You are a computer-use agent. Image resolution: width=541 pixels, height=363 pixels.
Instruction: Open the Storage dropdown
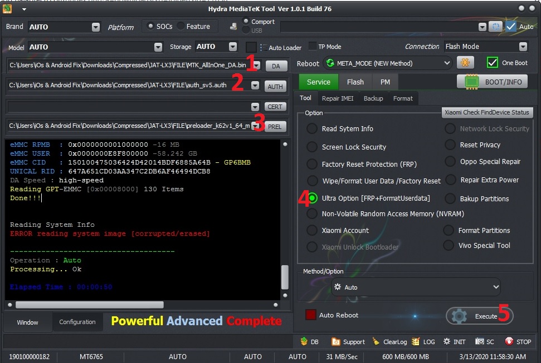point(233,47)
